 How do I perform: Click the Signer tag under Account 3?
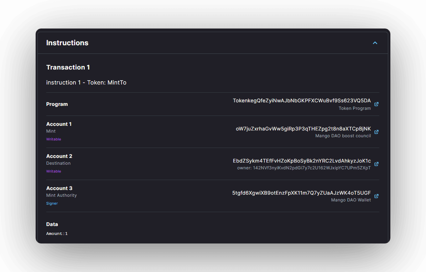point(52,204)
